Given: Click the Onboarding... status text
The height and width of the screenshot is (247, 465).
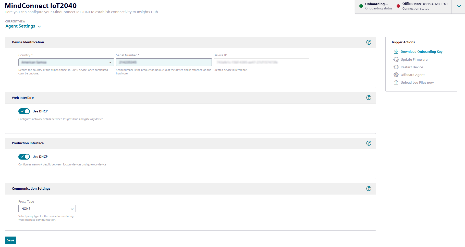Looking at the screenshot, I should pyautogui.click(x=376, y=4).
